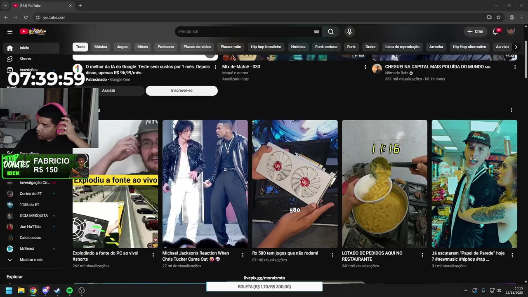This screenshot has height=297, width=528.
Task: Start voice search with microphone icon
Action: 349,32
